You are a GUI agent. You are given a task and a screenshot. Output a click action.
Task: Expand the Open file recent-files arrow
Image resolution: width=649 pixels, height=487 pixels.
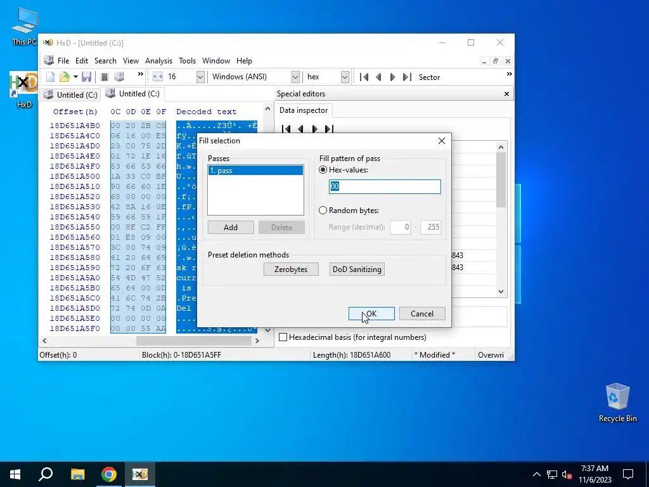75,77
